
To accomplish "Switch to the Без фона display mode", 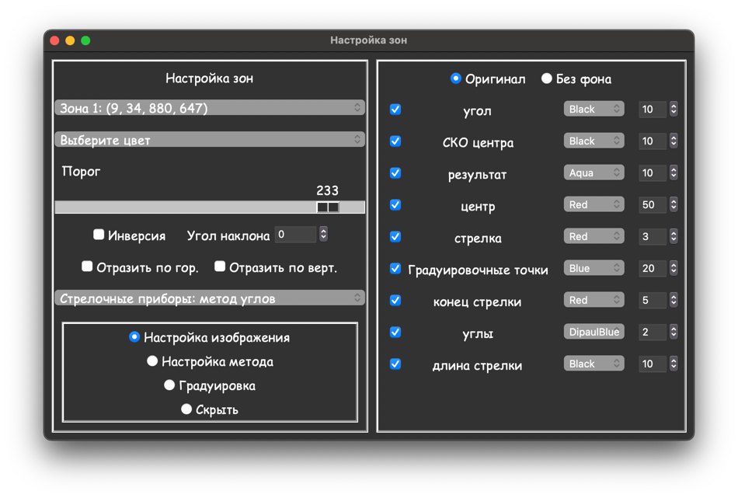I will [x=547, y=78].
